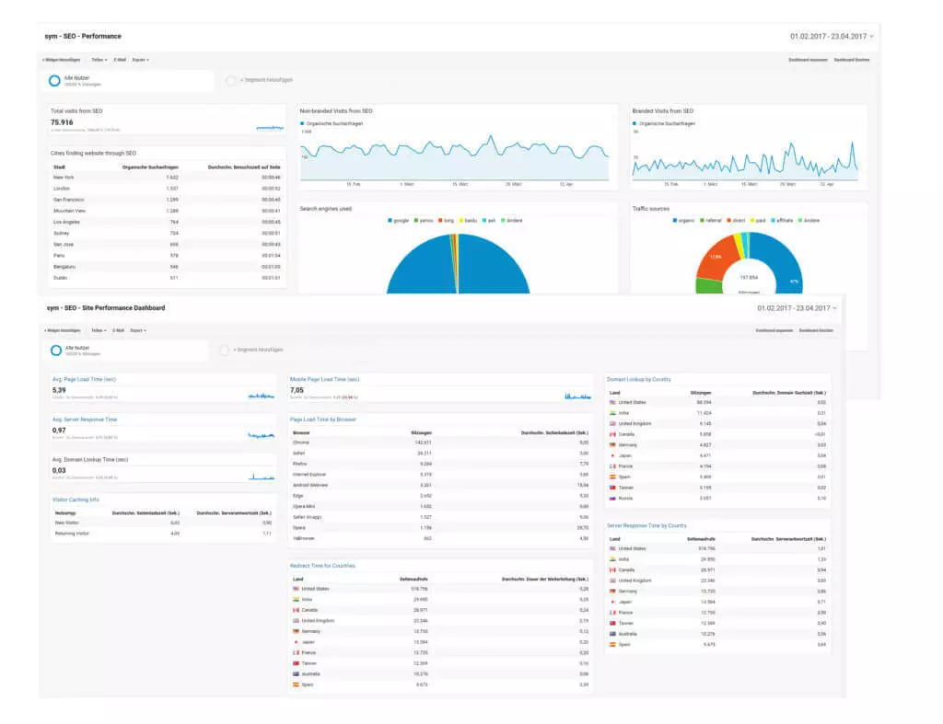
Task: Click Segment hinzufügen in SEO - Performance
Action: click(x=266, y=80)
